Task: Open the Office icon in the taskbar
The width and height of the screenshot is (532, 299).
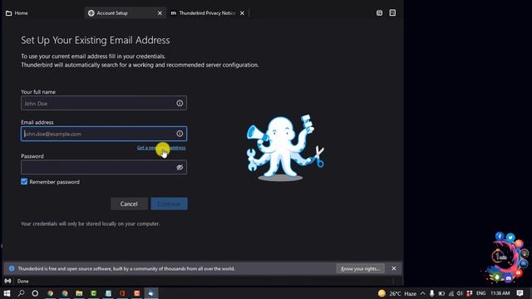Action: pyautogui.click(x=122, y=293)
